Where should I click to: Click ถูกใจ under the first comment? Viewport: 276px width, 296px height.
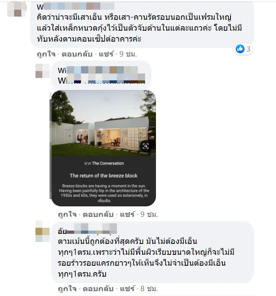point(46,54)
